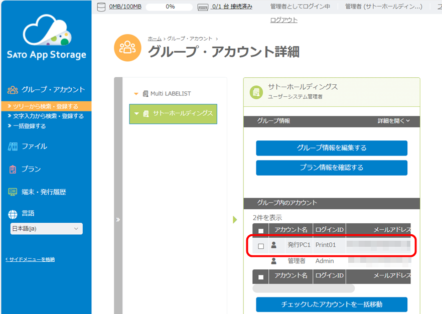
Task: Expand the tree panel with the gray » handle
Action: 118,220
